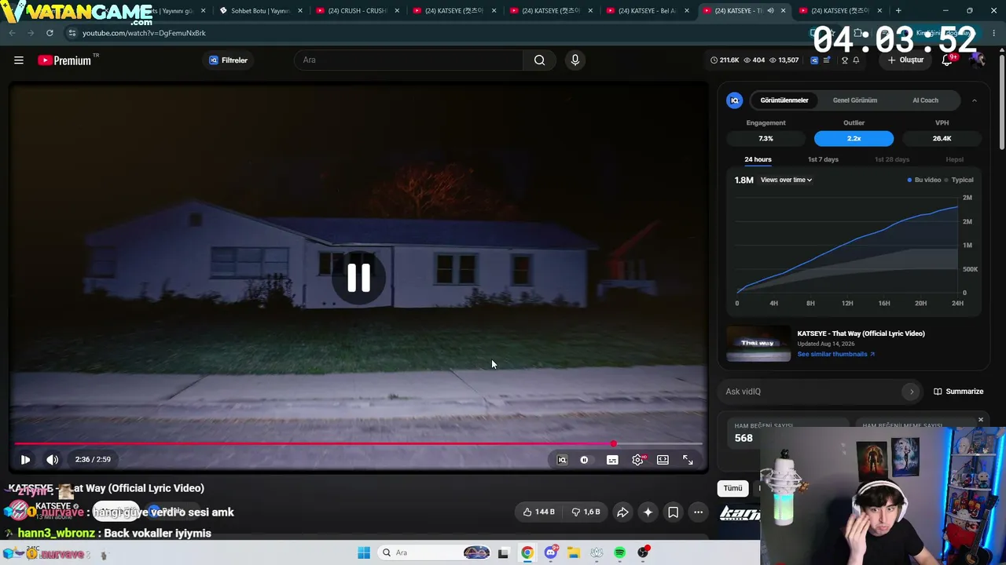Image resolution: width=1006 pixels, height=565 pixels.
Task: Switch to the Genel Görünüm tab
Action: tap(855, 100)
